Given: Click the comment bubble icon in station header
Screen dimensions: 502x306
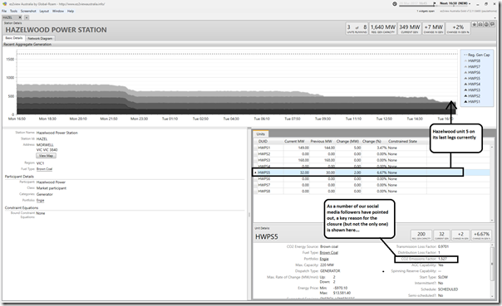Looking at the screenshot, I should (493, 24).
